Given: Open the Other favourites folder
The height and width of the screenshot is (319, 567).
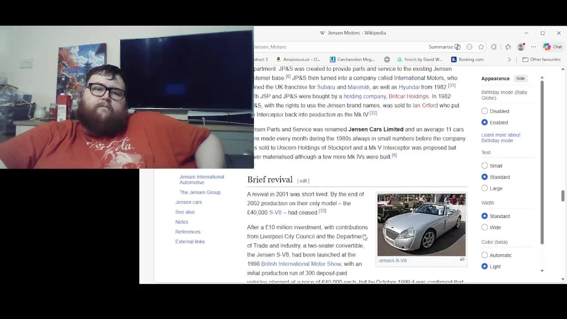Looking at the screenshot, I should coord(541,59).
